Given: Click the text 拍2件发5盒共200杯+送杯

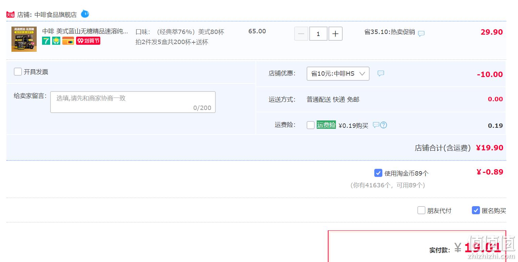Looking at the screenshot, I should tap(172, 42).
